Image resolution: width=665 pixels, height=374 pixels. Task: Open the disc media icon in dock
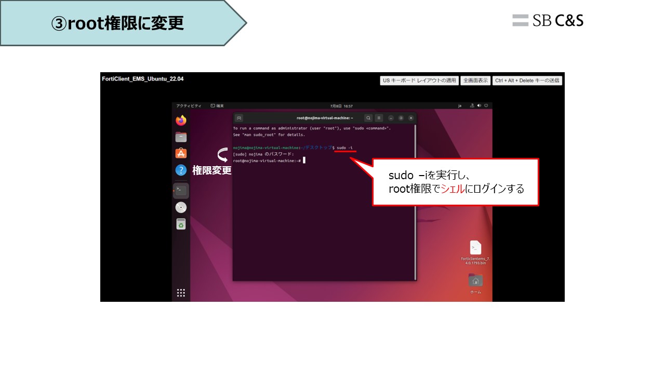click(181, 207)
